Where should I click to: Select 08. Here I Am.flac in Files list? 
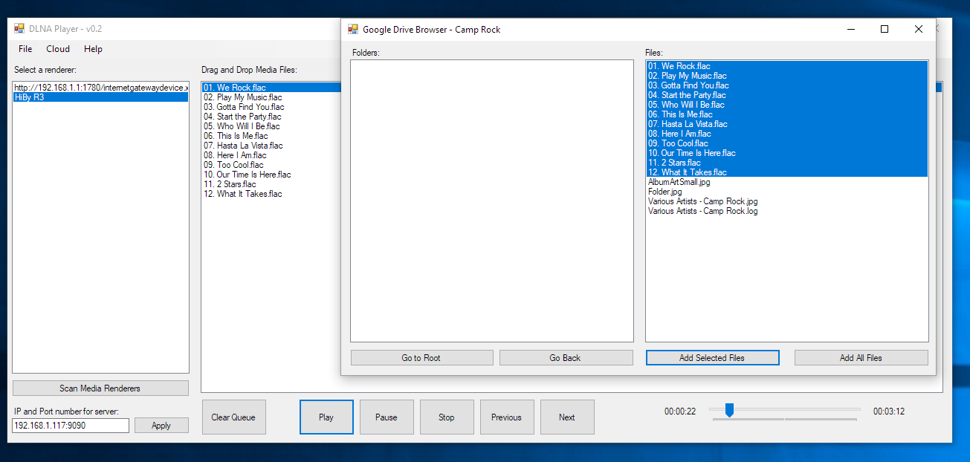coord(787,134)
